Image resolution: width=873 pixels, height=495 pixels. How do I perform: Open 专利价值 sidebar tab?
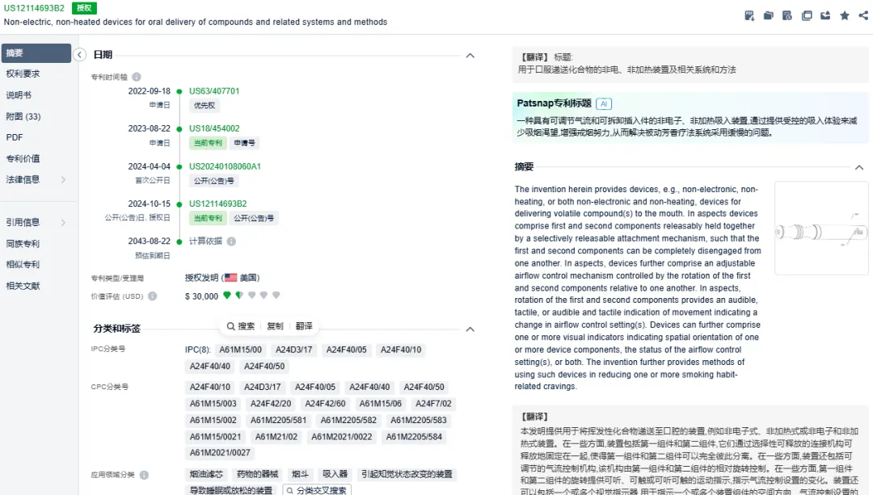(23, 158)
